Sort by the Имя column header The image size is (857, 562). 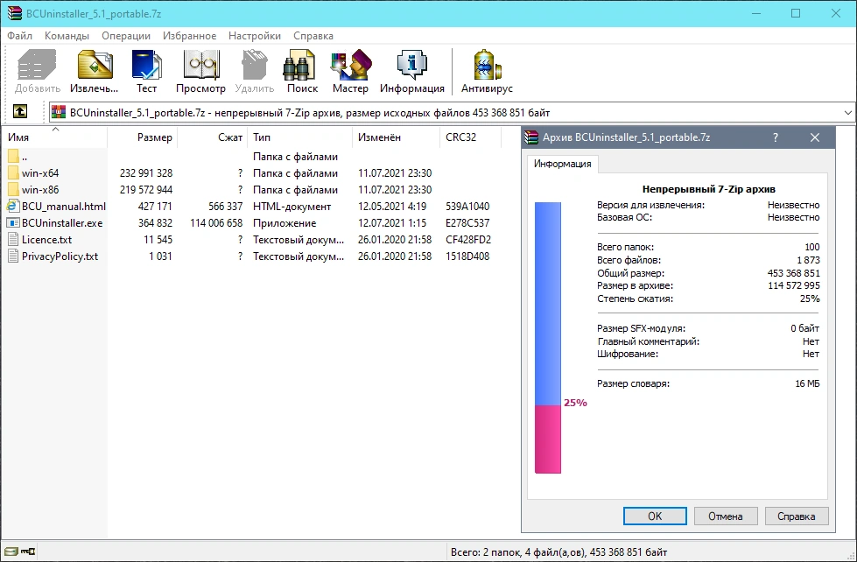(54, 137)
